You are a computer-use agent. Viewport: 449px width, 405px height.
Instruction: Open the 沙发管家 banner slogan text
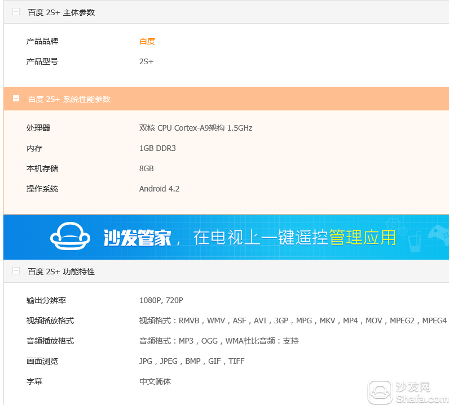point(249,237)
